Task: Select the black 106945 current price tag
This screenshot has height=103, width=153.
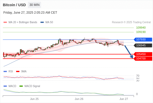Action: (x=143, y=45)
